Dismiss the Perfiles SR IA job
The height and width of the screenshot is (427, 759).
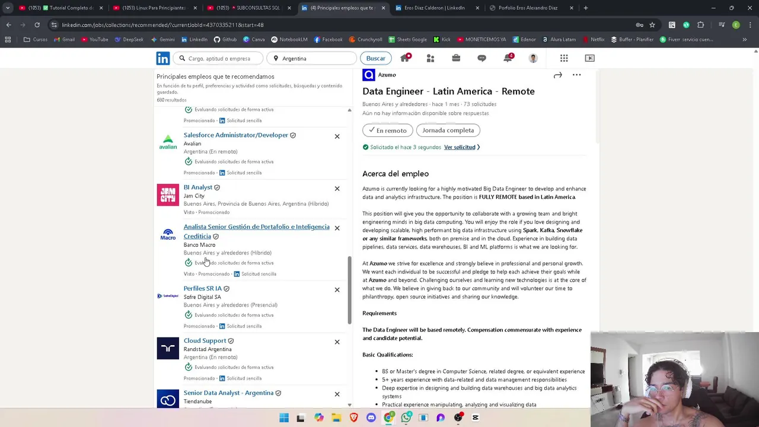337,289
